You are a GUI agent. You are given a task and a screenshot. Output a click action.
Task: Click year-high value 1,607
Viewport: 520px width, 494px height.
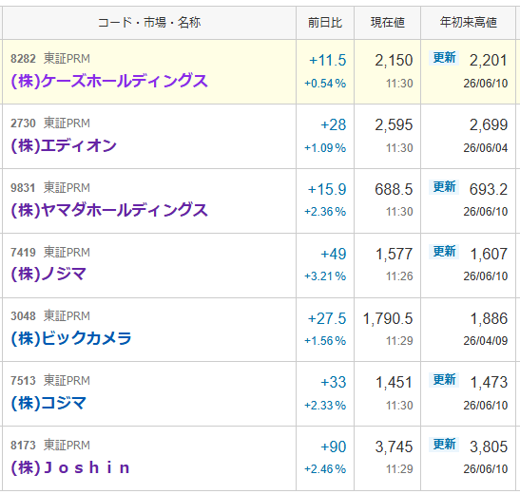(x=489, y=255)
